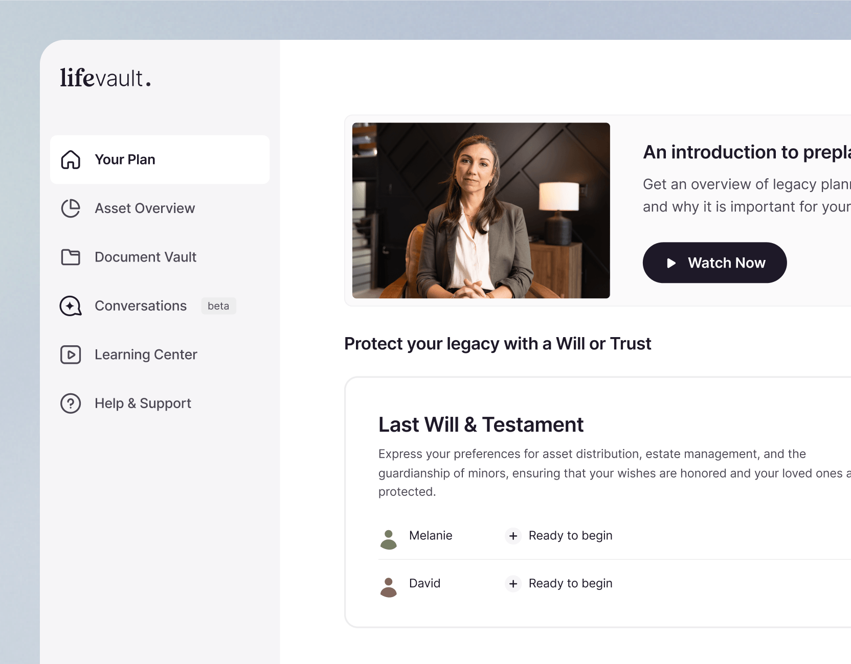The height and width of the screenshot is (664, 851).
Task: Open Document Vault from the sidebar
Action: point(145,257)
